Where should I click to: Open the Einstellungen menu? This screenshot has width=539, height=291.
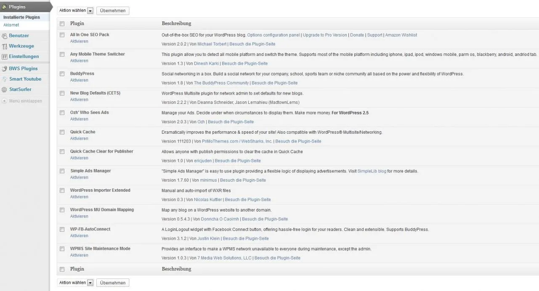click(24, 56)
